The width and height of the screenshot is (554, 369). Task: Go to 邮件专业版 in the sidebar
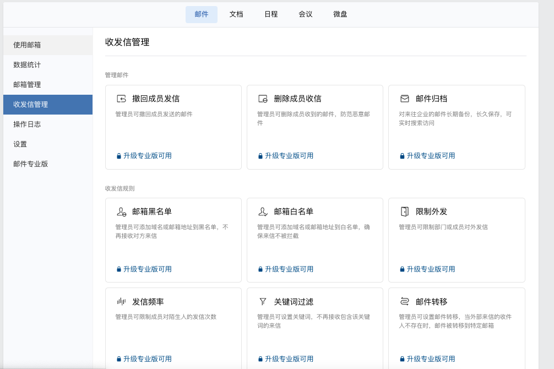click(31, 164)
